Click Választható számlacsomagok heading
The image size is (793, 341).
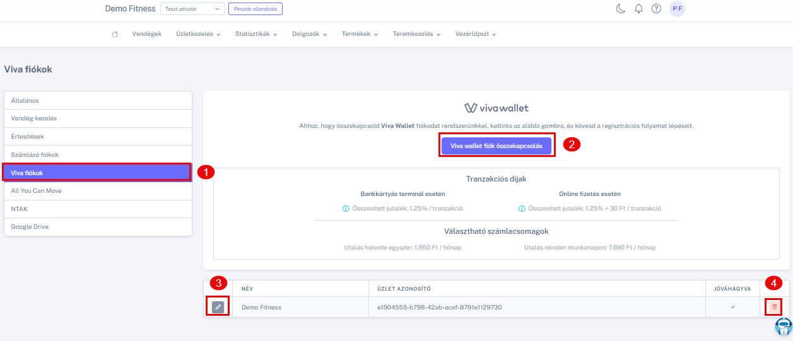click(x=496, y=231)
